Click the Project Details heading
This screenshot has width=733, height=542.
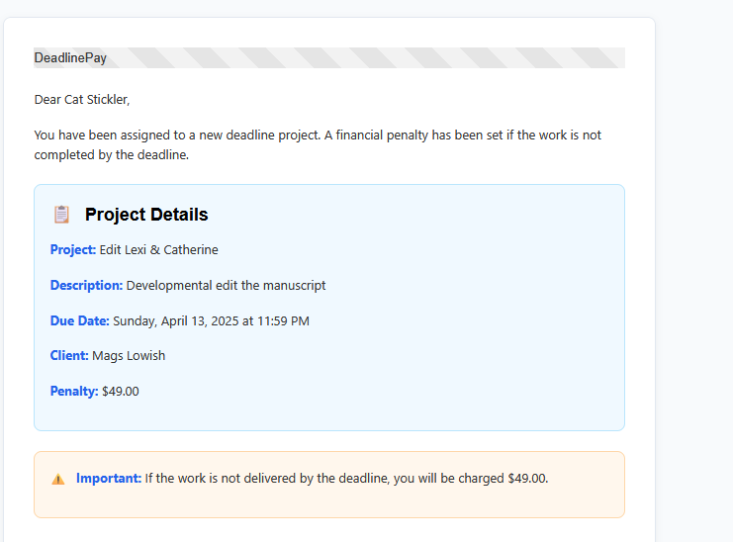(x=146, y=215)
